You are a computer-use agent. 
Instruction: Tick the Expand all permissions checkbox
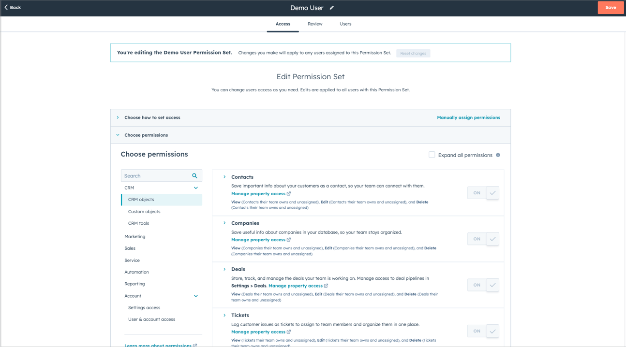tap(432, 155)
